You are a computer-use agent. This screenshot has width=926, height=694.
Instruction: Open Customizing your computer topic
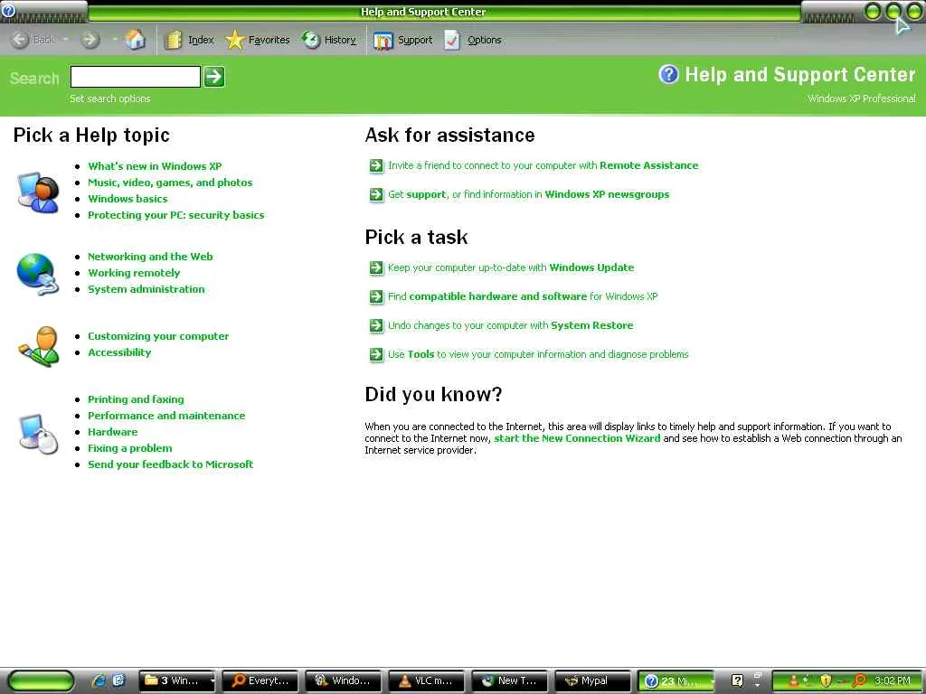click(158, 336)
